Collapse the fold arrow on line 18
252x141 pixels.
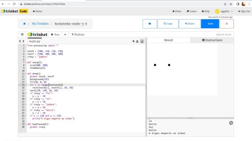click(26, 93)
